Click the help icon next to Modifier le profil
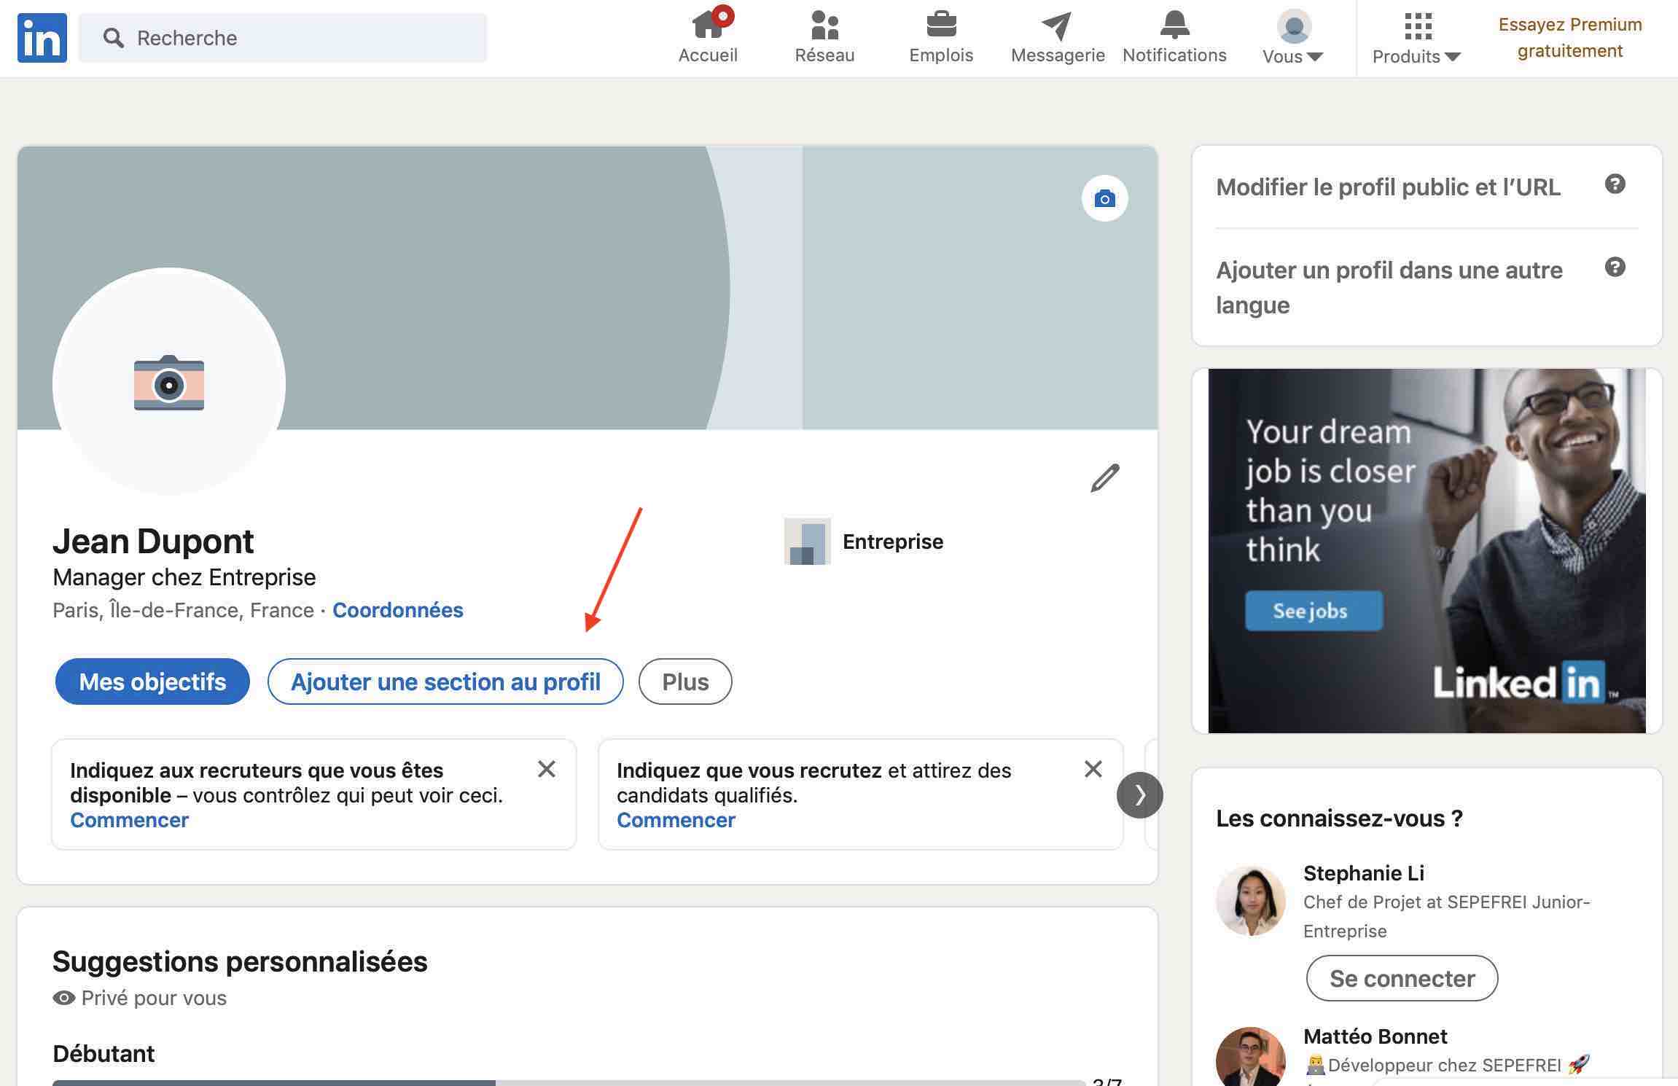Screen dimensions: 1678x1086 1615,184
